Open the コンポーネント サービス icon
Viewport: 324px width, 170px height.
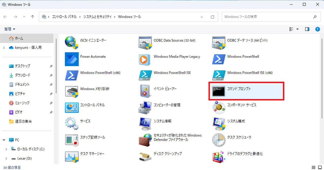click(219, 108)
